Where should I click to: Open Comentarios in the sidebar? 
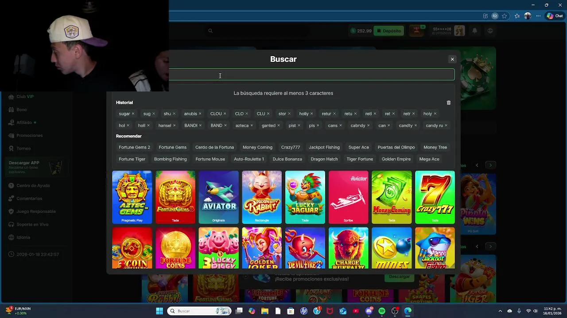tap(29, 199)
